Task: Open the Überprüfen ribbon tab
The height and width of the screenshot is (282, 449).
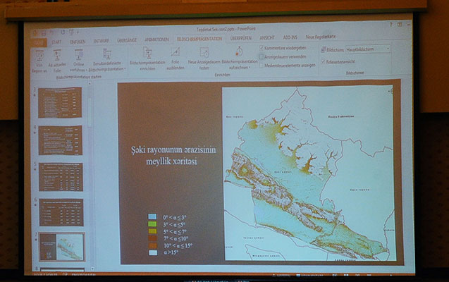Action: 241,39
